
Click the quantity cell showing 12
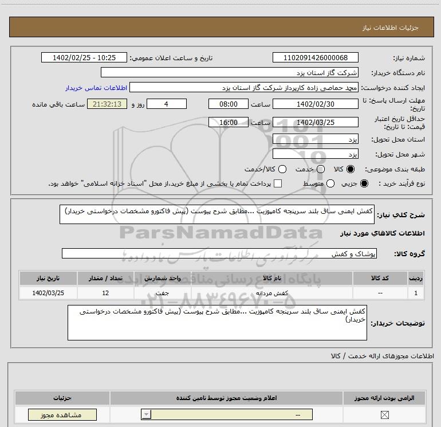pyautogui.click(x=105, y=293)
